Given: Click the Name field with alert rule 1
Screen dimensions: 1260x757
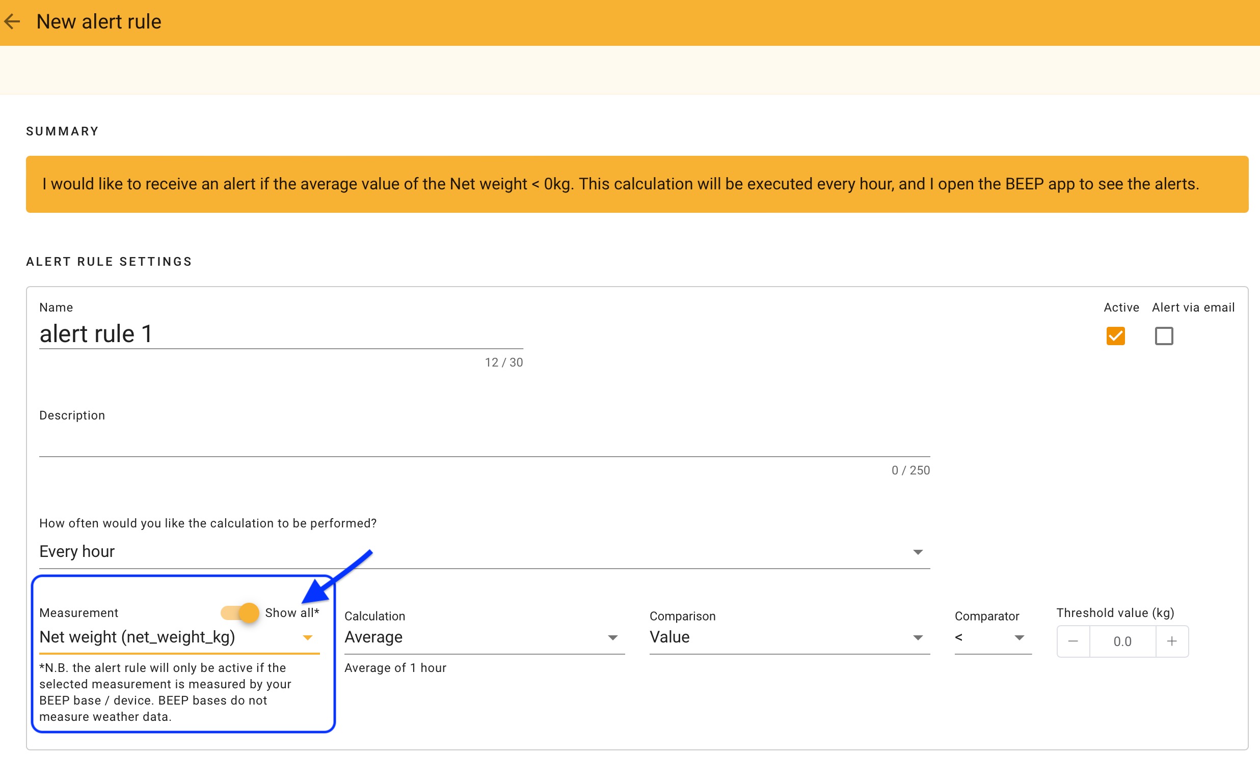Looking at the screenshot, I should [281, 334].
